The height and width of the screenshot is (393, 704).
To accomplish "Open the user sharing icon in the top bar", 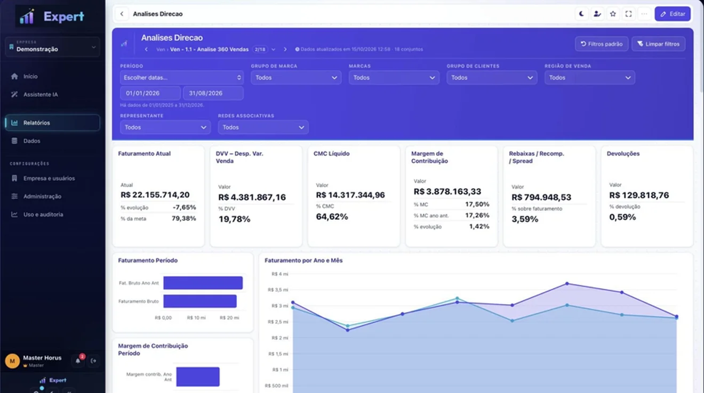I will click(x=597, y=14).
